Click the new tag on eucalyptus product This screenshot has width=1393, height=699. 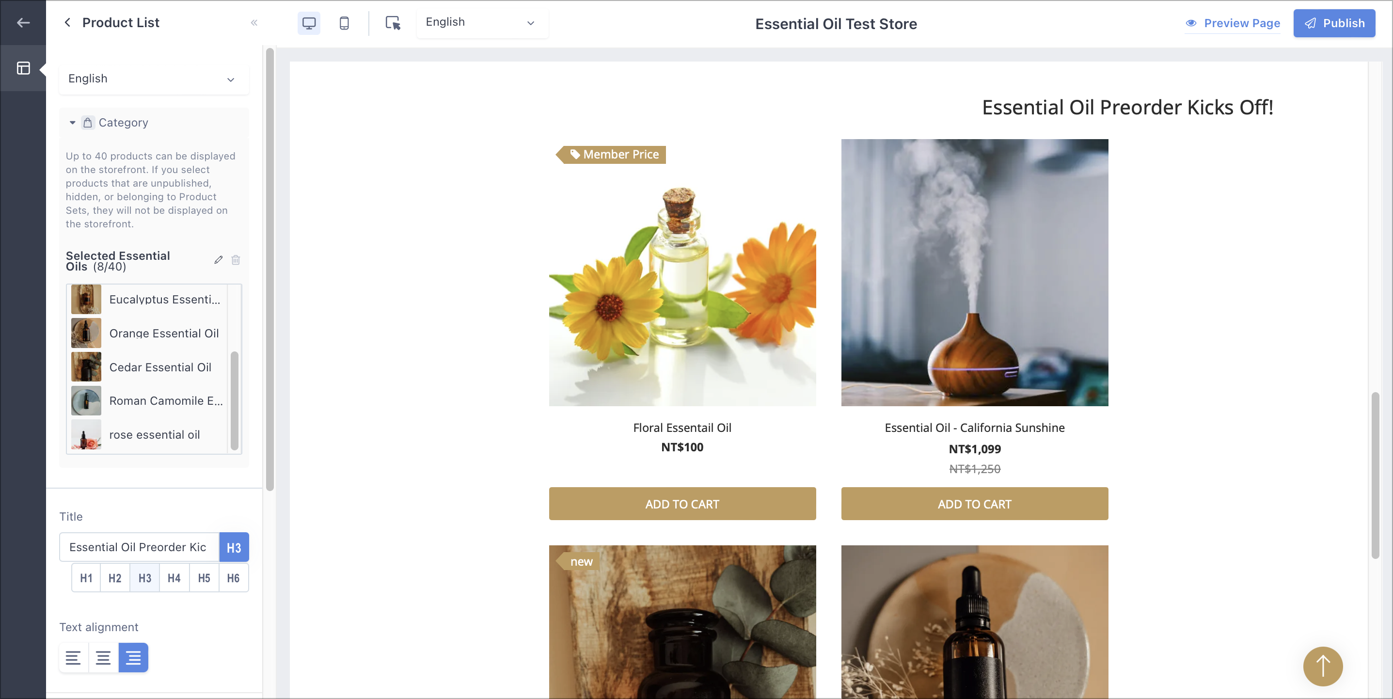578,562
